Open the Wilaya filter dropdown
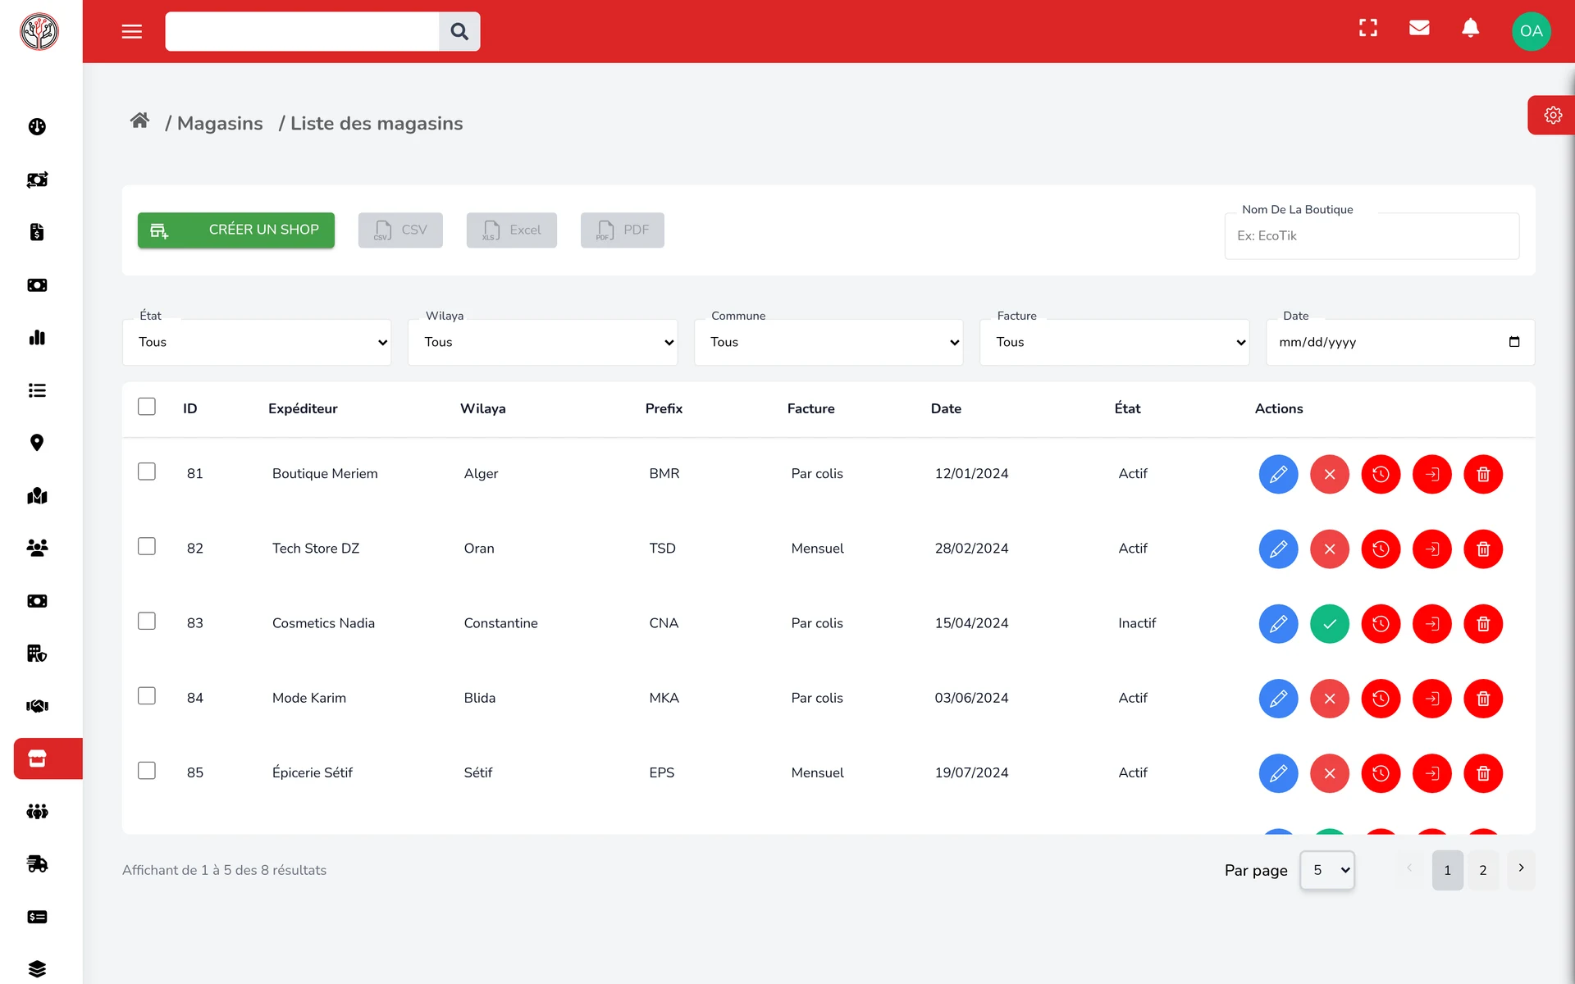The width and height of the screenshot is (1575, 984). tap(542, 342)
